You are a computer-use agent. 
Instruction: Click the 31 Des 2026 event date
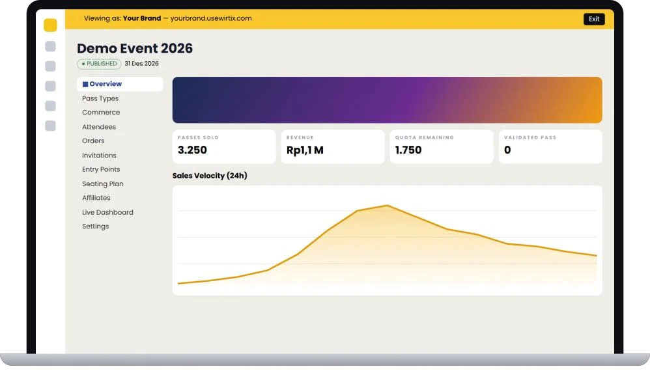141,64
